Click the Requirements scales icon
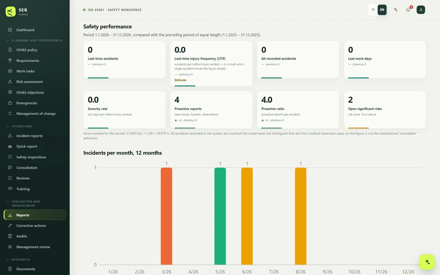The width and height of the screenshot is (440, 275). [x=10, y=60]
